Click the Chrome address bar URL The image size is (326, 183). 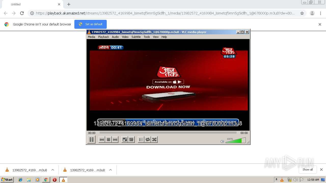coord(165,13)
